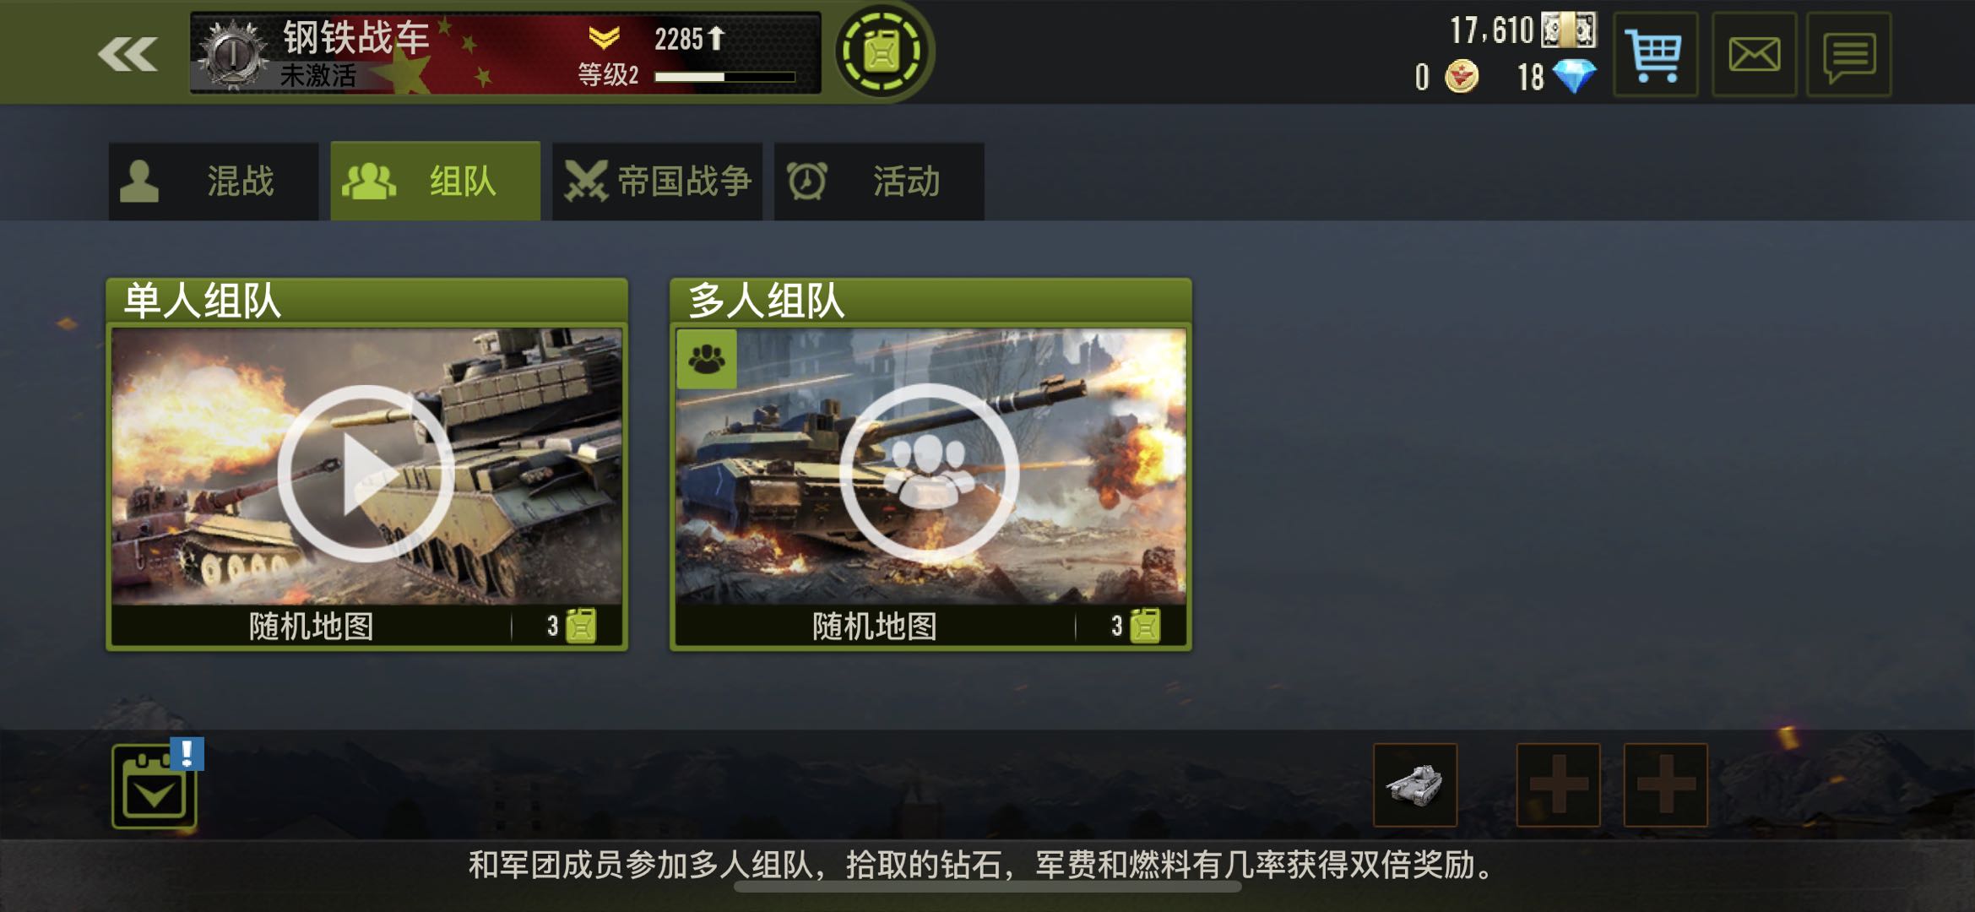Viewport: 1975px width, 912px height.
Task: Add a teammate in the second plus slot
Action: [x=1666, y=784]
